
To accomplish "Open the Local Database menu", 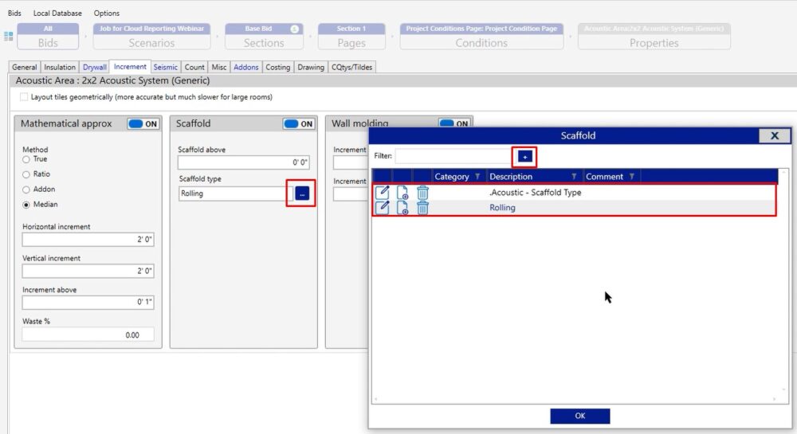I will click(x=57, y=13).
